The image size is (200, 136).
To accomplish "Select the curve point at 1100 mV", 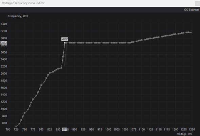I will coord(142,40).
